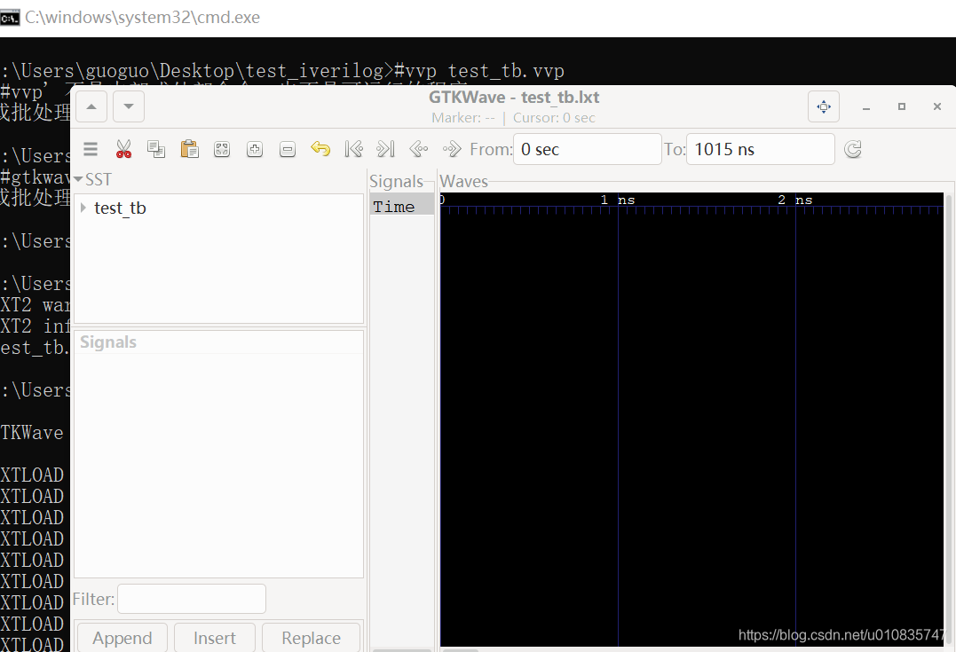Cut highlighted traces using the scissors icon

click(x=123, y=148)
